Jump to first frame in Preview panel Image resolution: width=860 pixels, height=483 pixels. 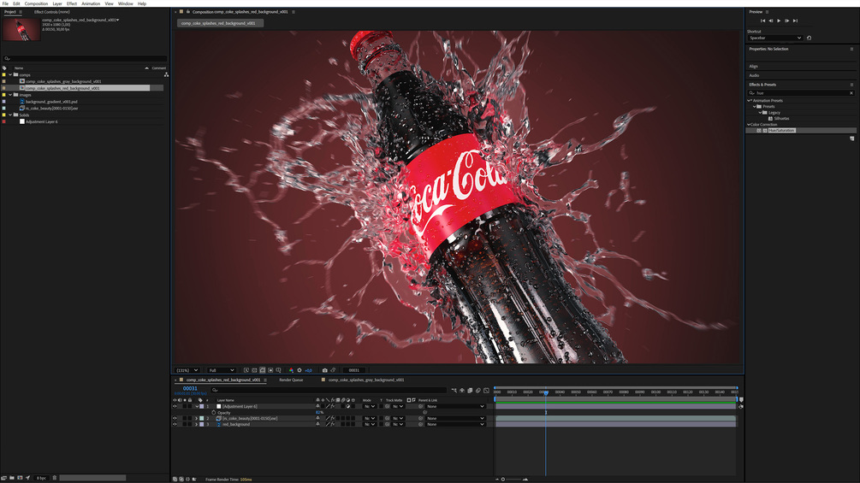762,21
